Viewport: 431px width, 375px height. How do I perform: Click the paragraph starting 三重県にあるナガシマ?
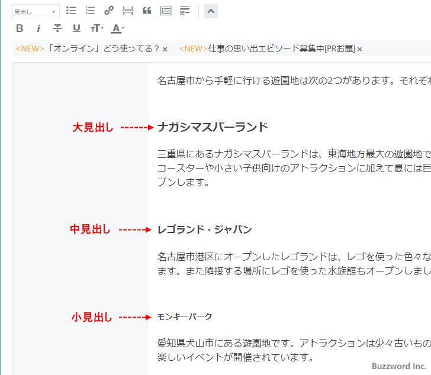pos(294,168)
